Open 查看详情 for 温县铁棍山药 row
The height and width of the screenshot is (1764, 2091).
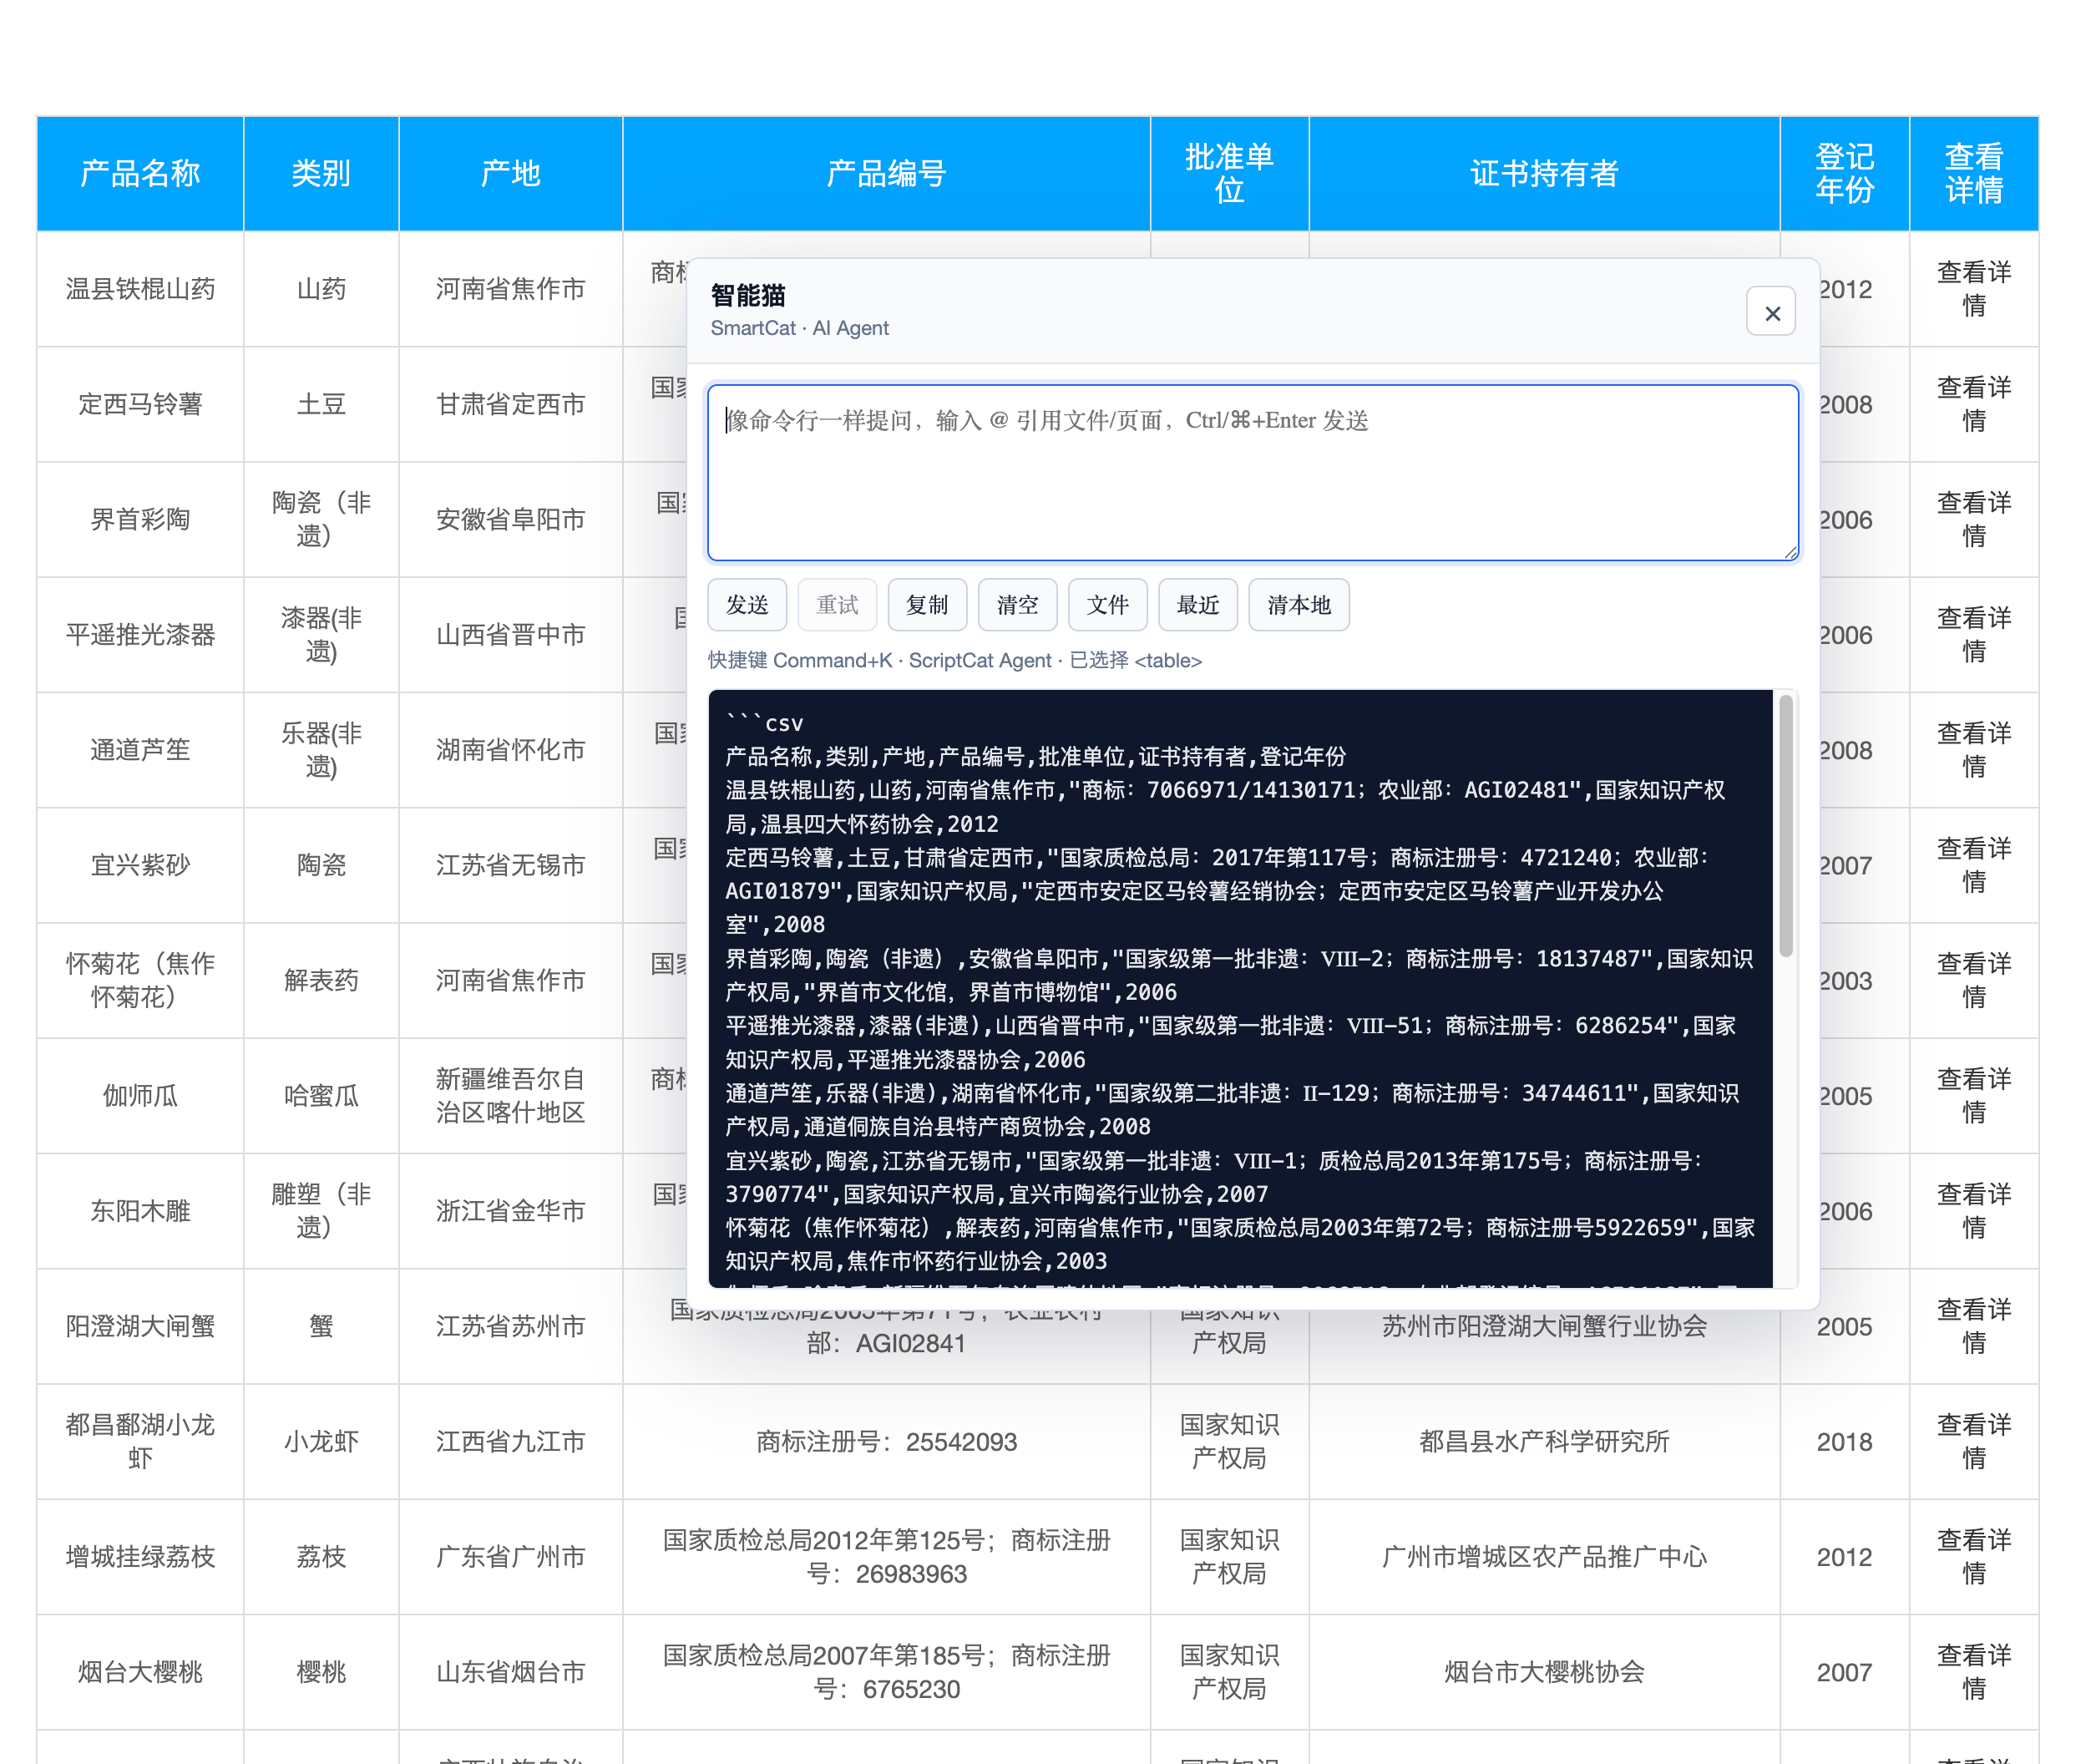[1973, 289]
